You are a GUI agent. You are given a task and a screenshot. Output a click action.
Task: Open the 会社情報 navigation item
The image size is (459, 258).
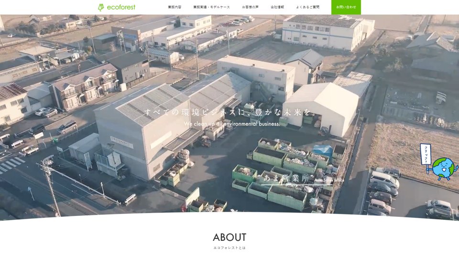pyautogui.click(x=277, y=7)
